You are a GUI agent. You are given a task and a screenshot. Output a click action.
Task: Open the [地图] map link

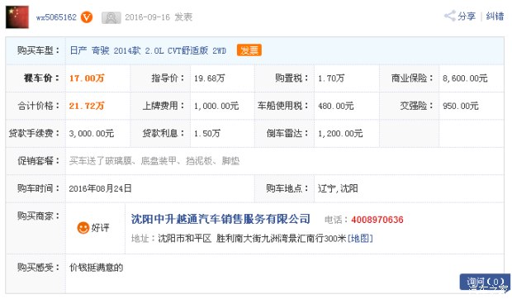coord(360,238)
